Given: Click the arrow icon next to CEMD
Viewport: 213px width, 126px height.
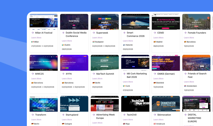Looking at the screenshot, I should (155, 33).
